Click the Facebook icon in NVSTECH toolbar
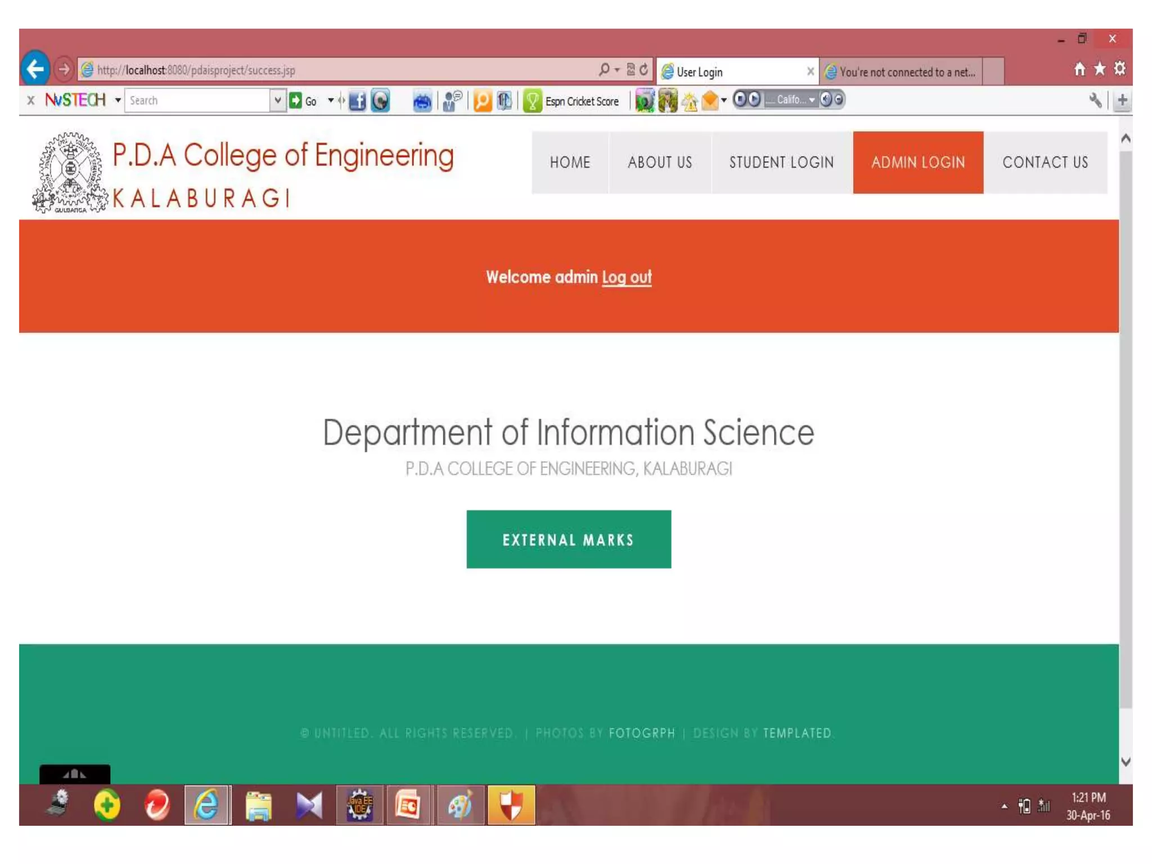This screenshot has height=864, width=1152. pos(357,101)
